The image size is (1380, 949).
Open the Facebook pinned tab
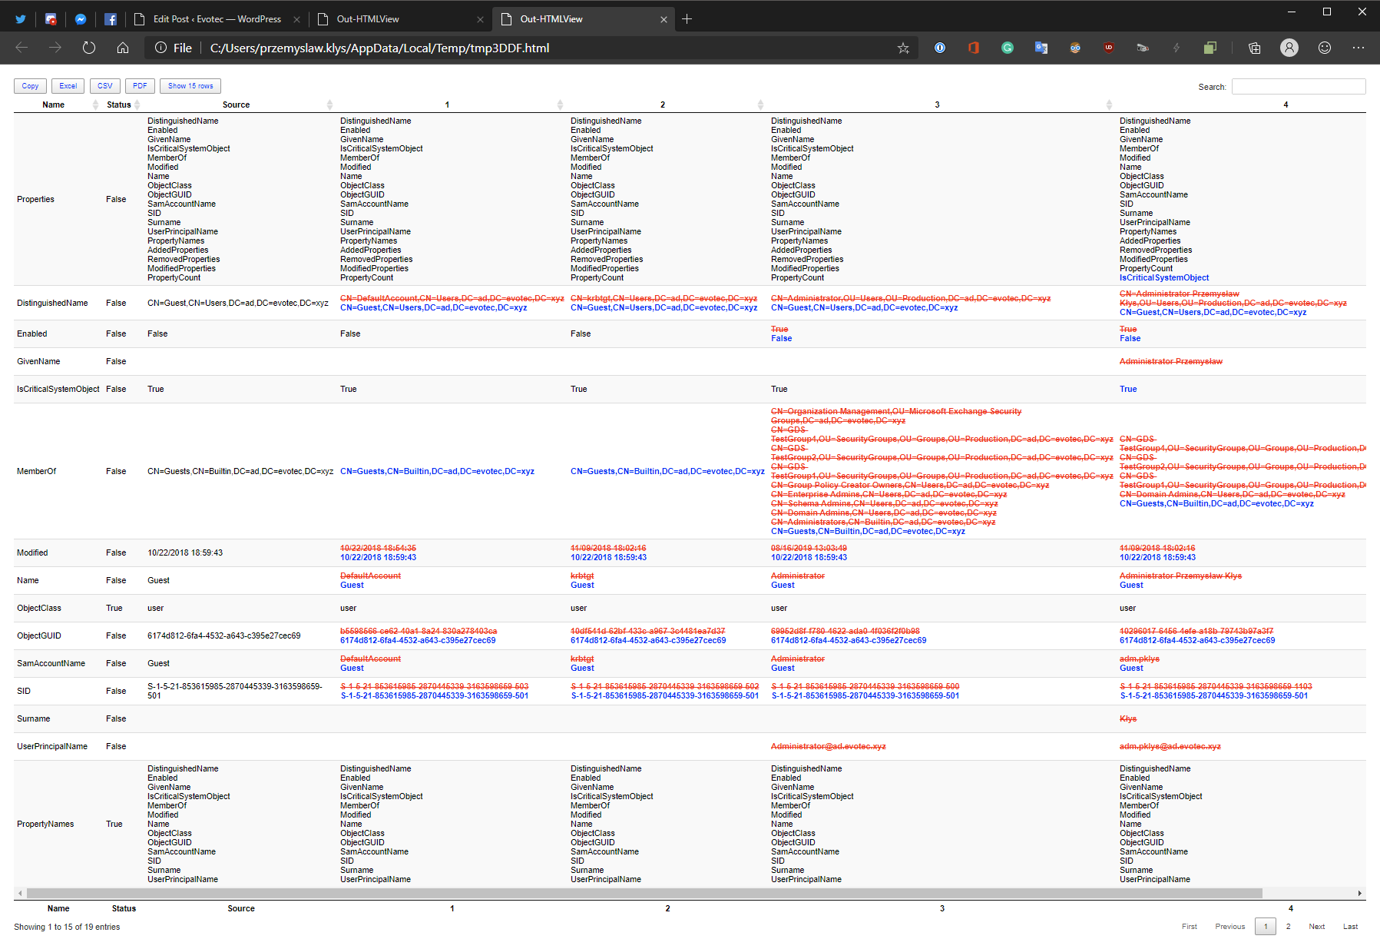pyautogui.click(x=111, y=18)
